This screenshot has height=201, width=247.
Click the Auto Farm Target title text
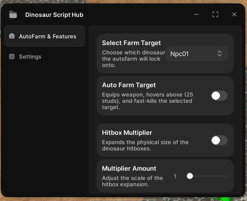point(129,85)
